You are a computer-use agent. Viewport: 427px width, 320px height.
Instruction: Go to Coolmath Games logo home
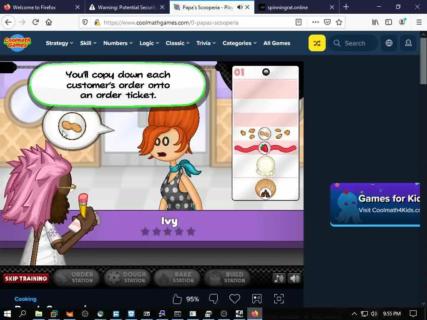(x=18, y=43)
